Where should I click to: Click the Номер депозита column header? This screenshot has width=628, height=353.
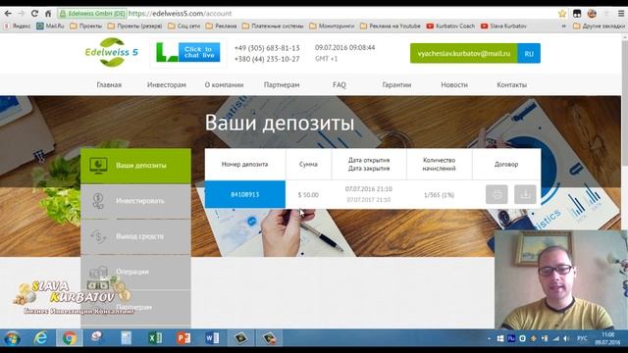[x=244, y=164]
